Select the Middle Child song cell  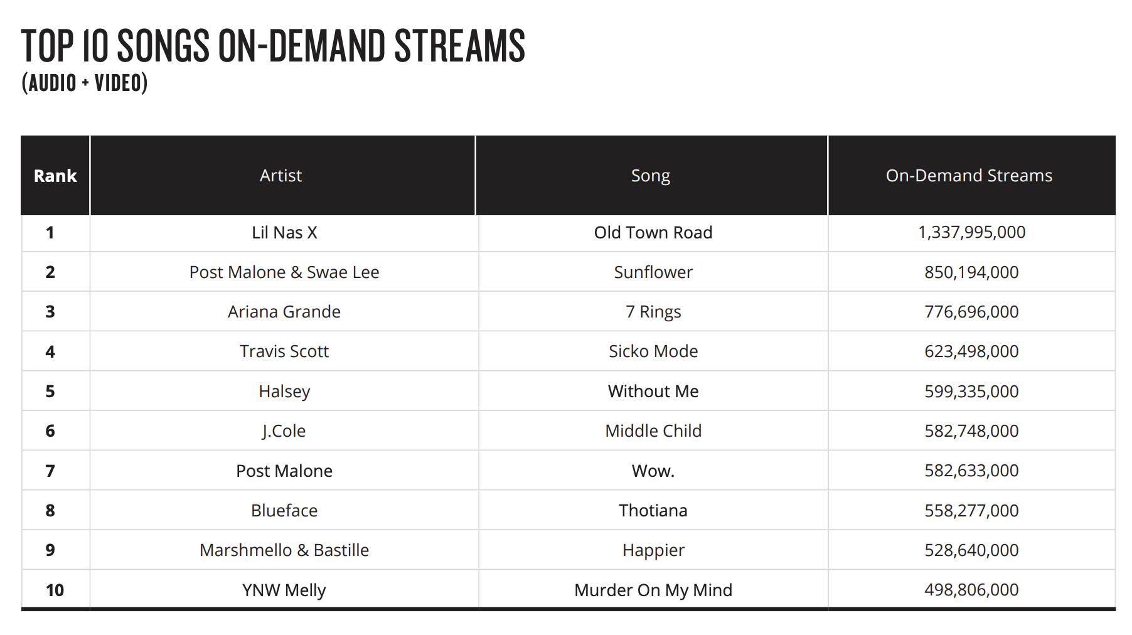pyautogui.click(x=653, y=431)
